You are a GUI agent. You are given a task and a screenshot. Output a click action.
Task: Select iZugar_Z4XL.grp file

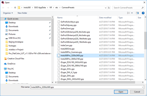[x=67, y=76]
